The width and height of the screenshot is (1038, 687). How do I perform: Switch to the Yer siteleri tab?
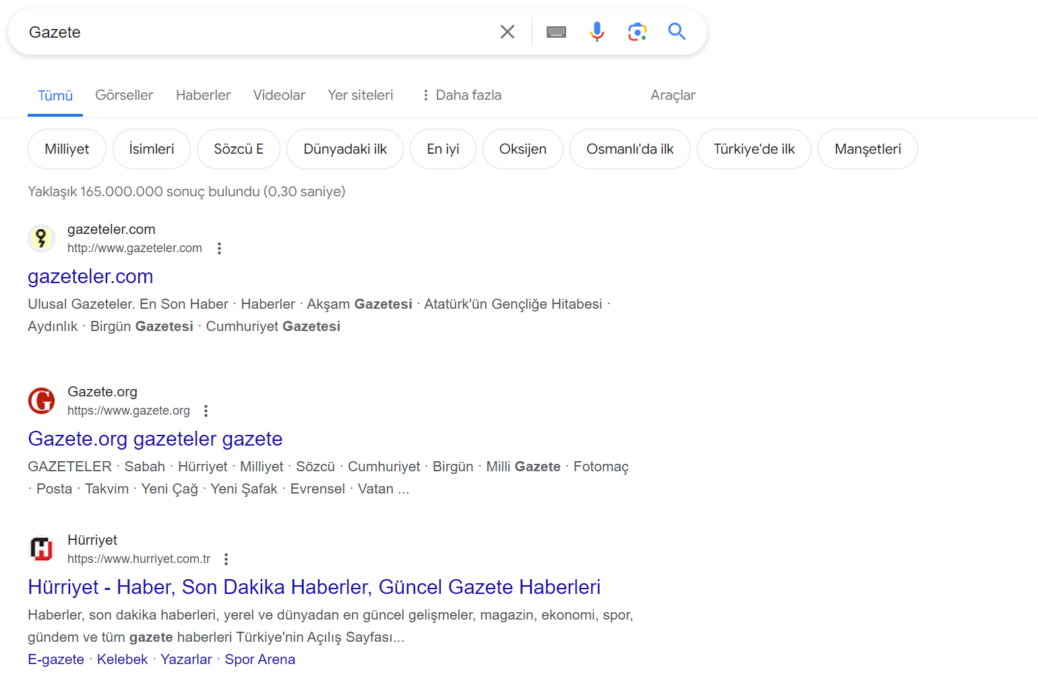click(361, 95)
